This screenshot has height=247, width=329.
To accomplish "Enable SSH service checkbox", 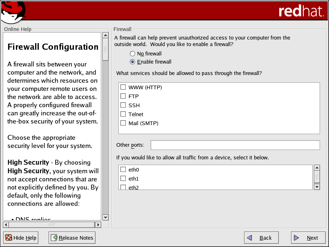I will tap(123, 105).
